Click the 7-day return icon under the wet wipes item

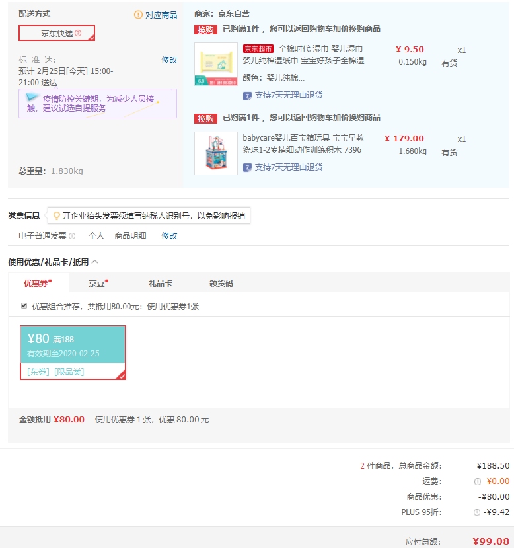pyautogui.click(x=247, y=96)
